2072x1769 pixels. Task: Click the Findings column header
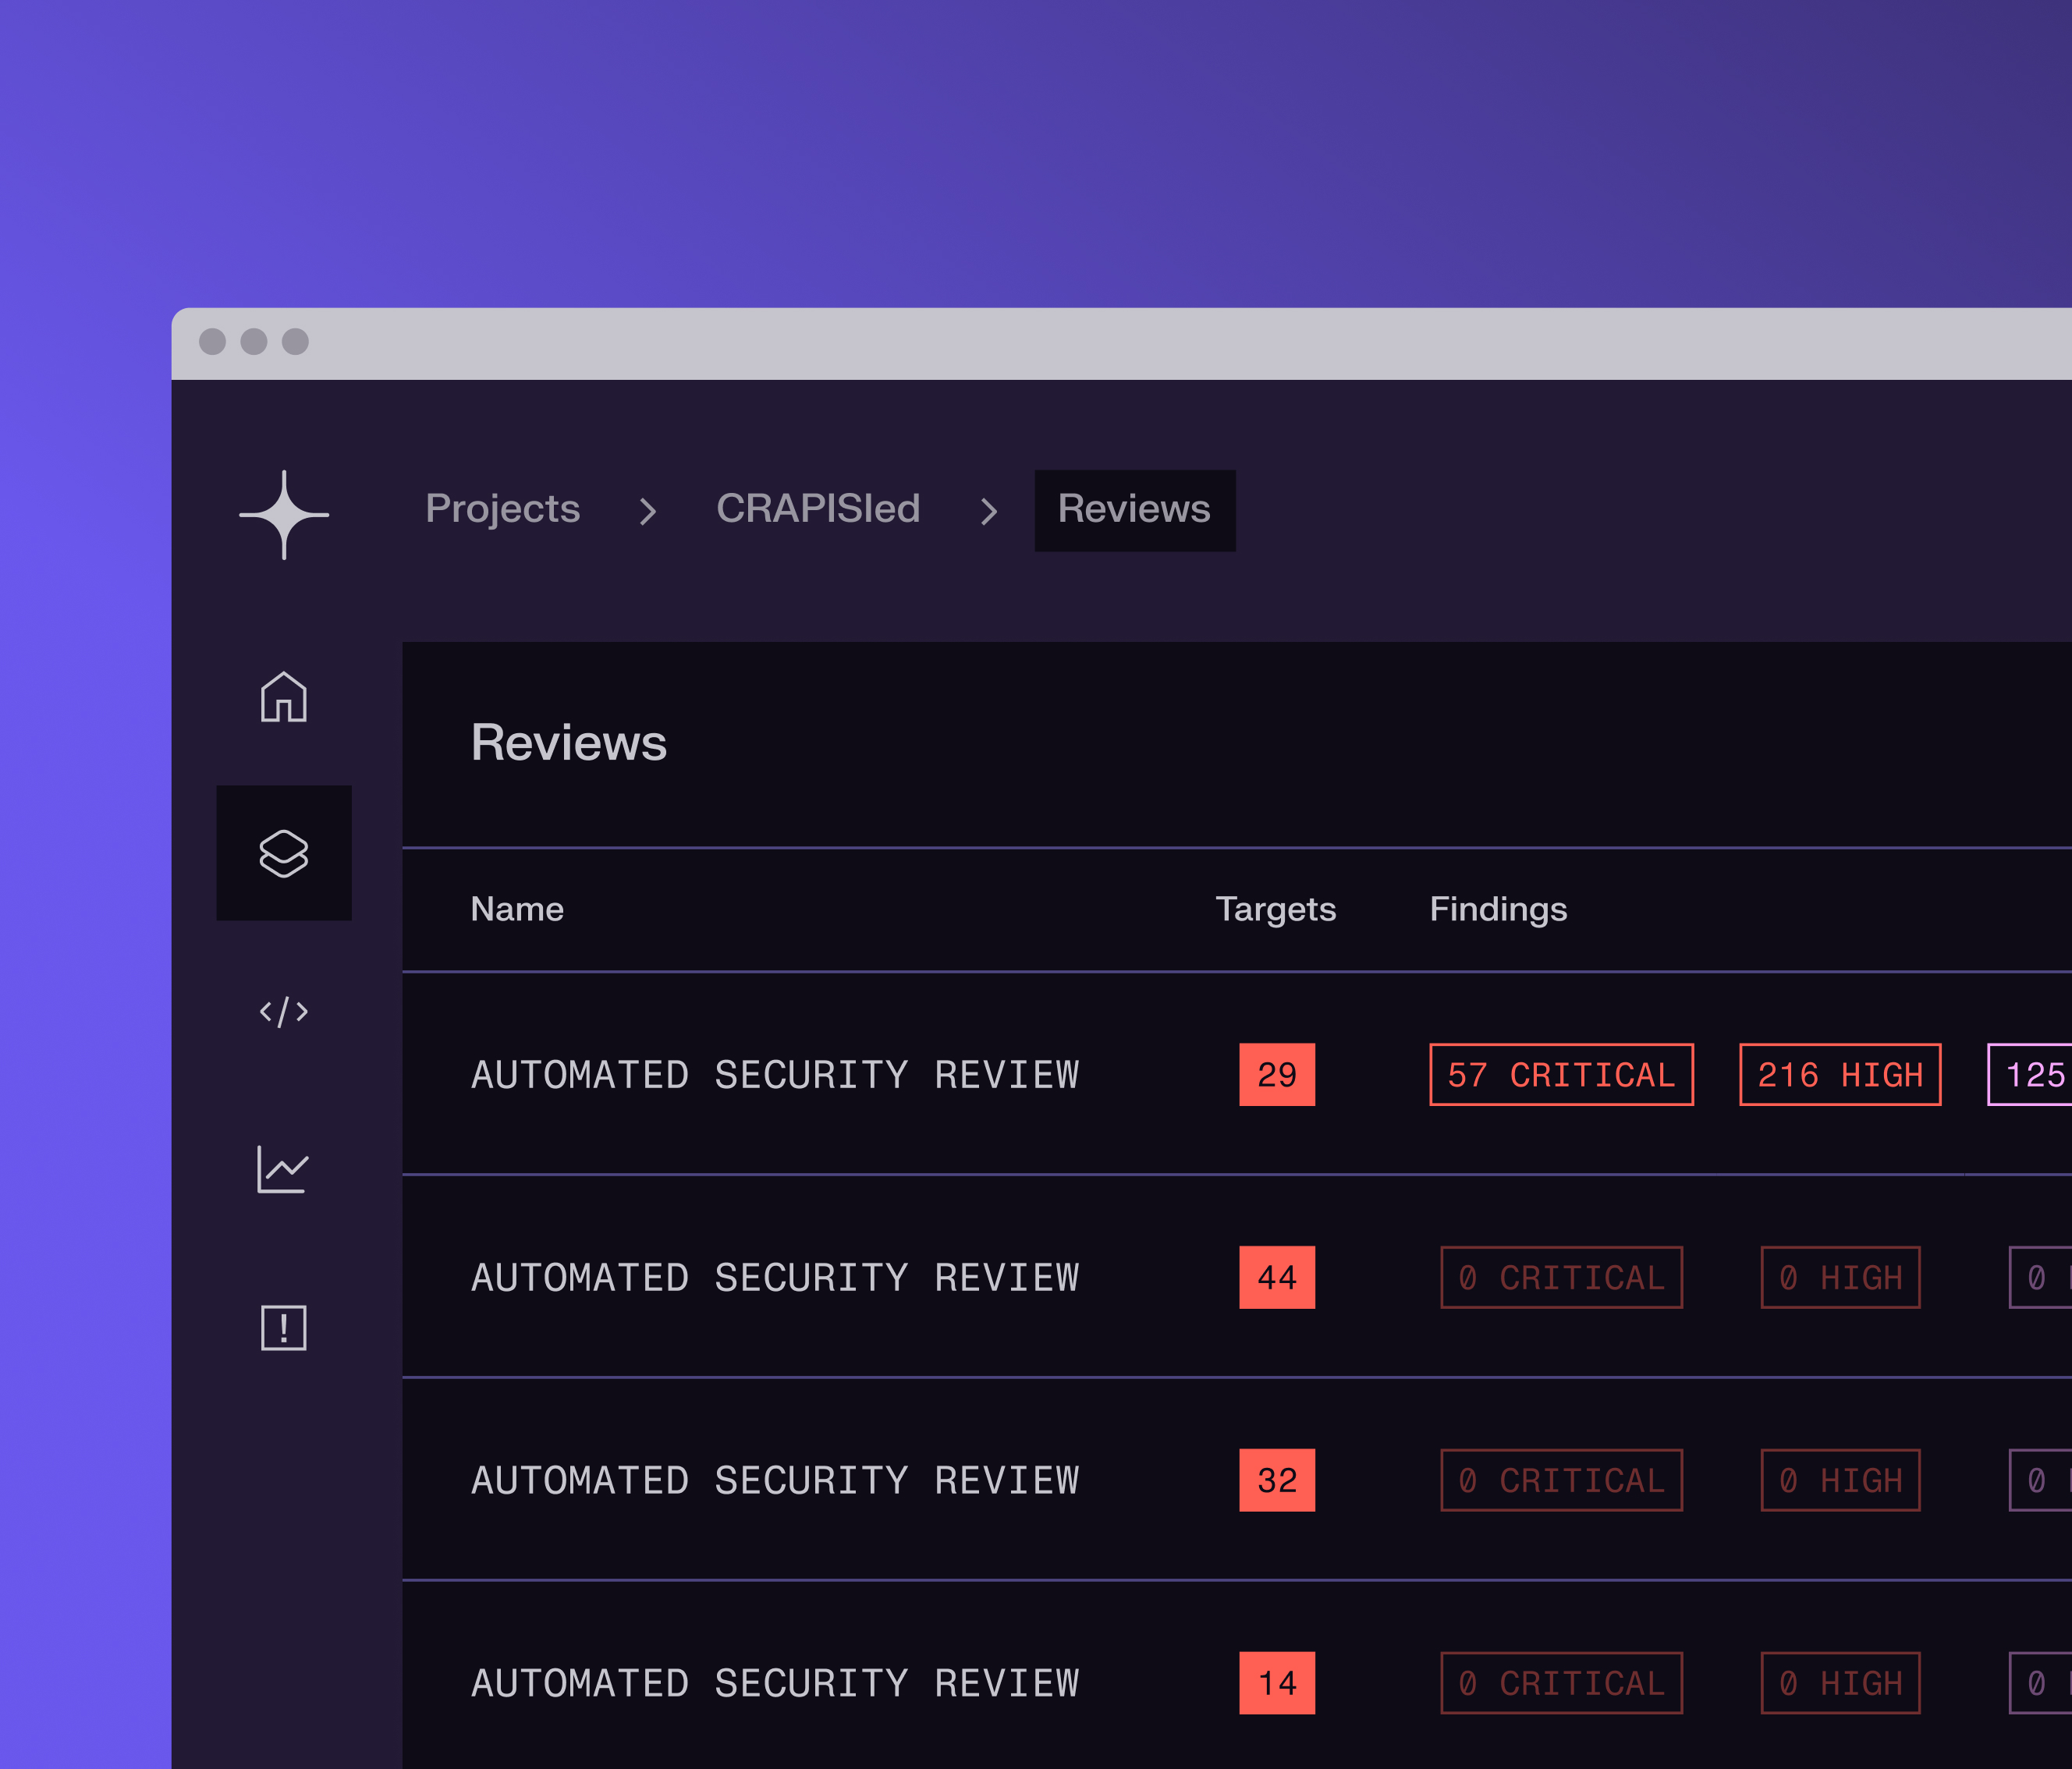click(1498, 909)
